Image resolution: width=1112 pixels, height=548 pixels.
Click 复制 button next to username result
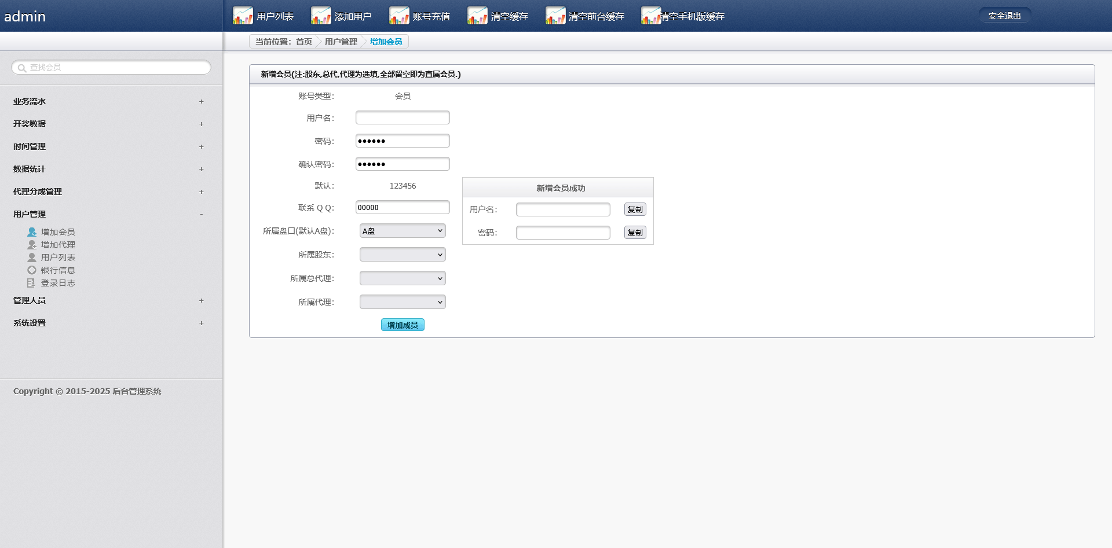click(x=635, y=209)
